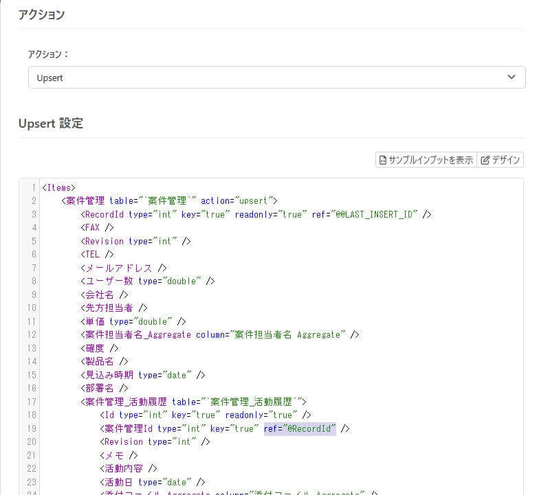The width and height of the screenshot is (537, 495).
Task: Click line number 10 in the gutter
Action: coord(32,308)
